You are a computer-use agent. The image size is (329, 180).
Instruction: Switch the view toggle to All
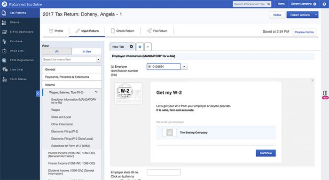coord(57,51)
